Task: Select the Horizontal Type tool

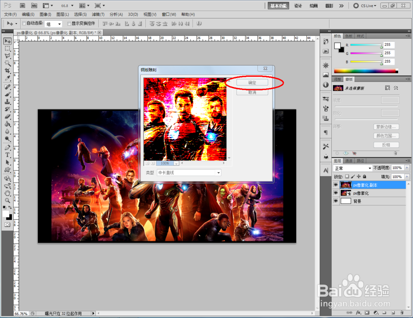Action: [7, 155]
